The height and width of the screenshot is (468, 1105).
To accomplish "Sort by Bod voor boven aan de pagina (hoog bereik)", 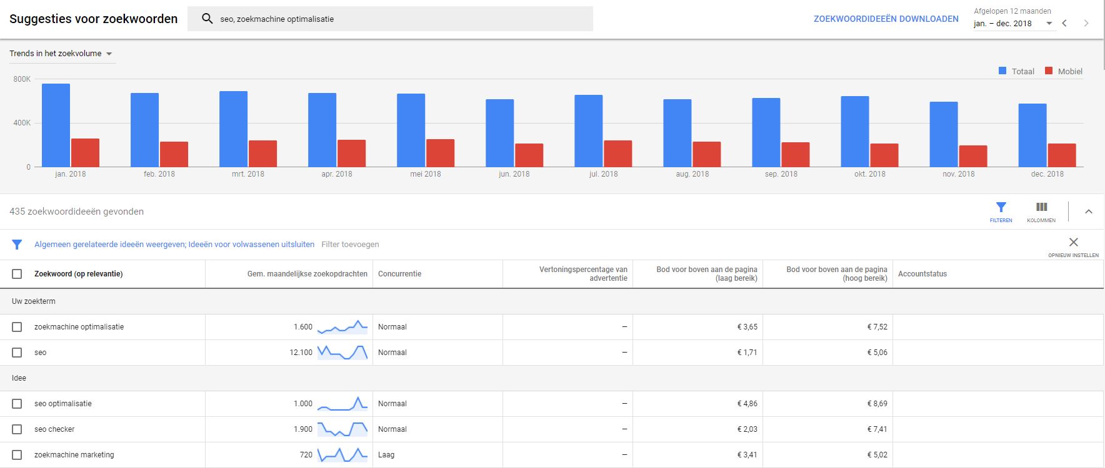I will (836, 274).
